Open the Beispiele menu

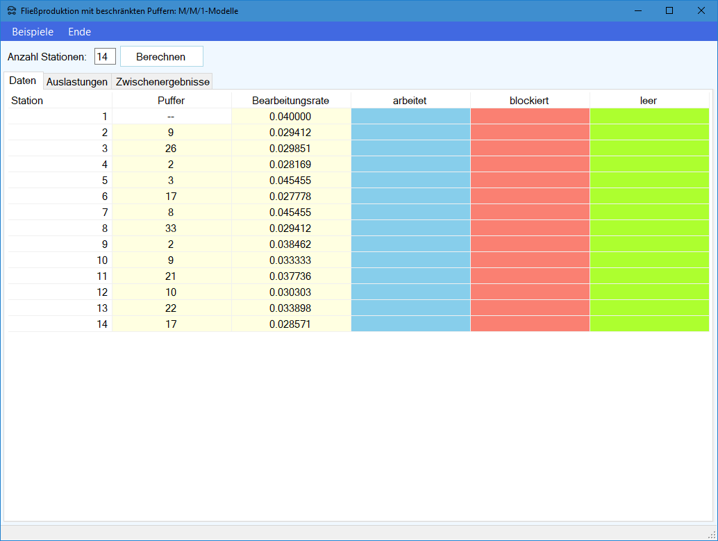pyautogui.click(x=33, y=32)
